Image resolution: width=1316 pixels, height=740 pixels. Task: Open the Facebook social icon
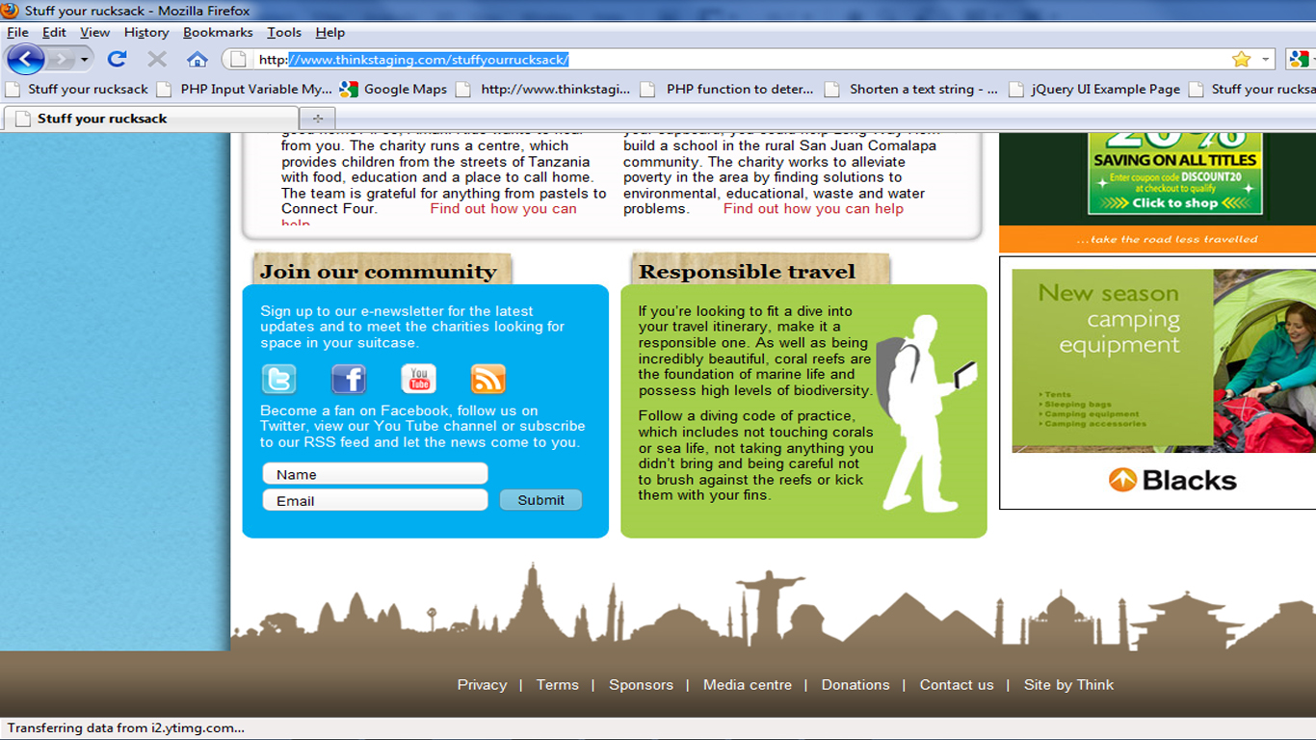click(x=349, y=379)
